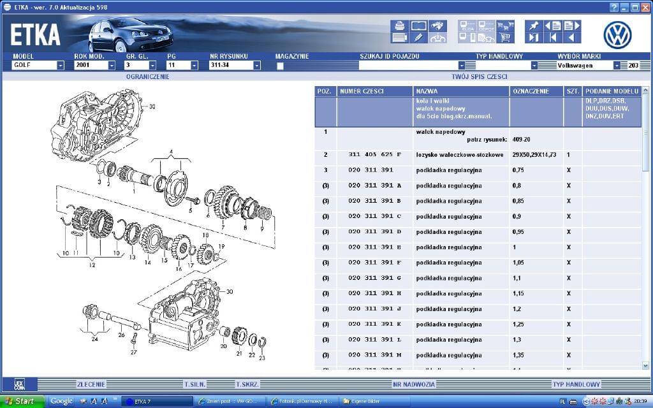Click the printer icon in the toolbar
Viewport: 653px width, 408px height.
399,25
